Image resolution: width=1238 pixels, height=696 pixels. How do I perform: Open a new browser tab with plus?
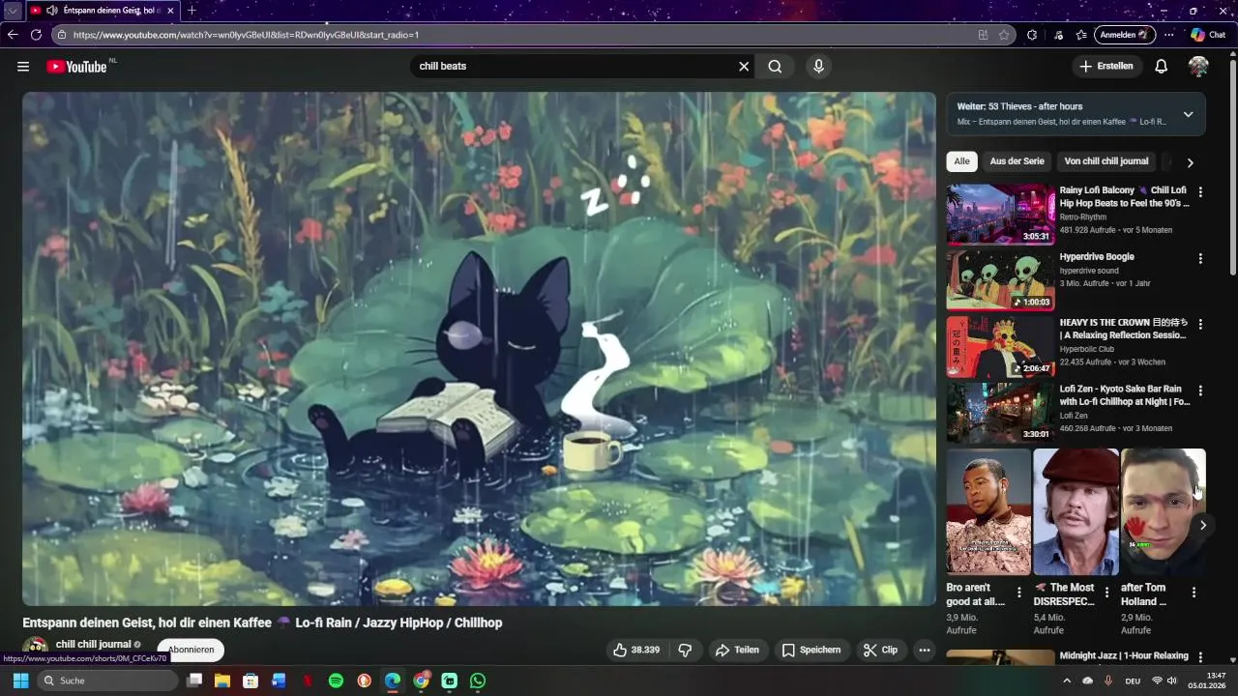[192, 11]
